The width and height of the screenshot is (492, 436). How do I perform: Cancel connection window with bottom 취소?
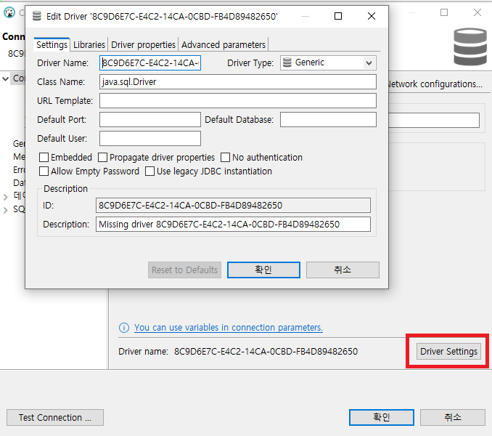point(453,417)
